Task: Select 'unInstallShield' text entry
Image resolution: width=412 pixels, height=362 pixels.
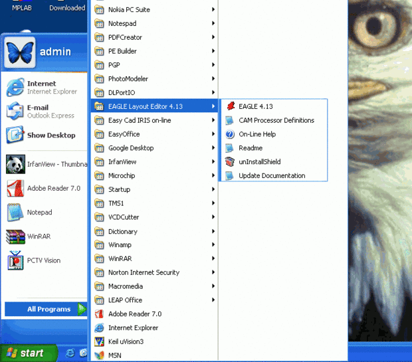Action: (x=260, y=162)
